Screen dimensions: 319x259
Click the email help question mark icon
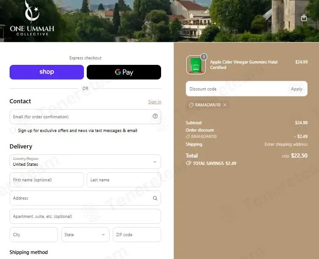click(155, 116)
